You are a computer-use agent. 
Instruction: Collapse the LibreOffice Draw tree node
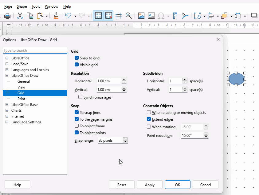[x=7, y=76]
